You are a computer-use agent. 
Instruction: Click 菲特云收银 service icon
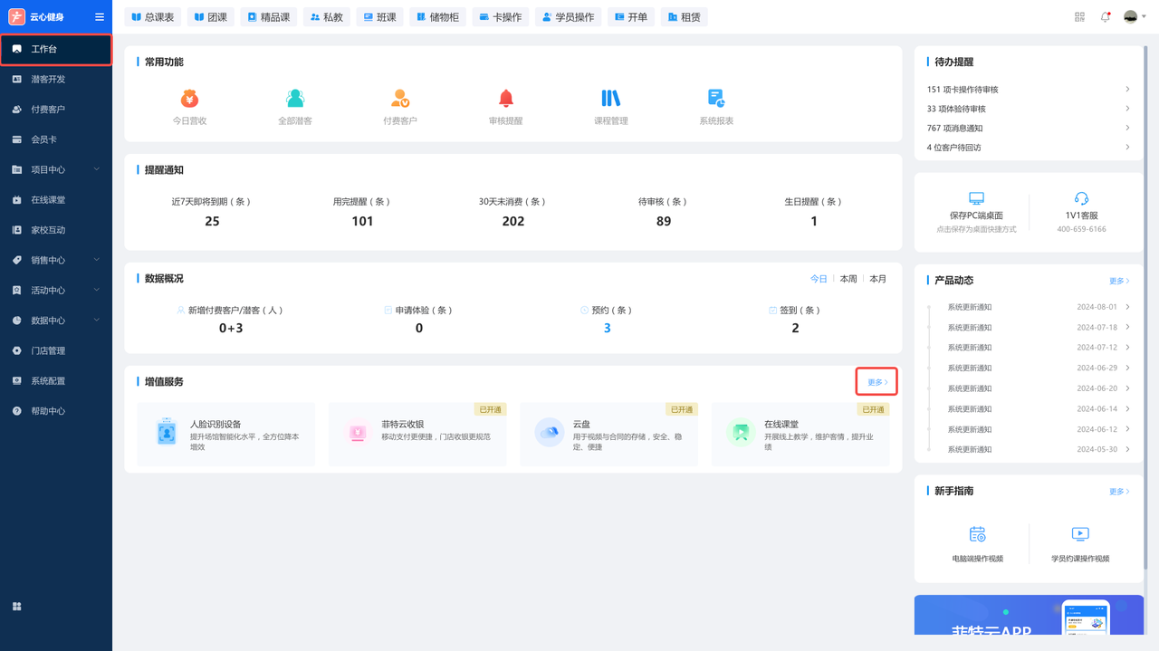358,433
